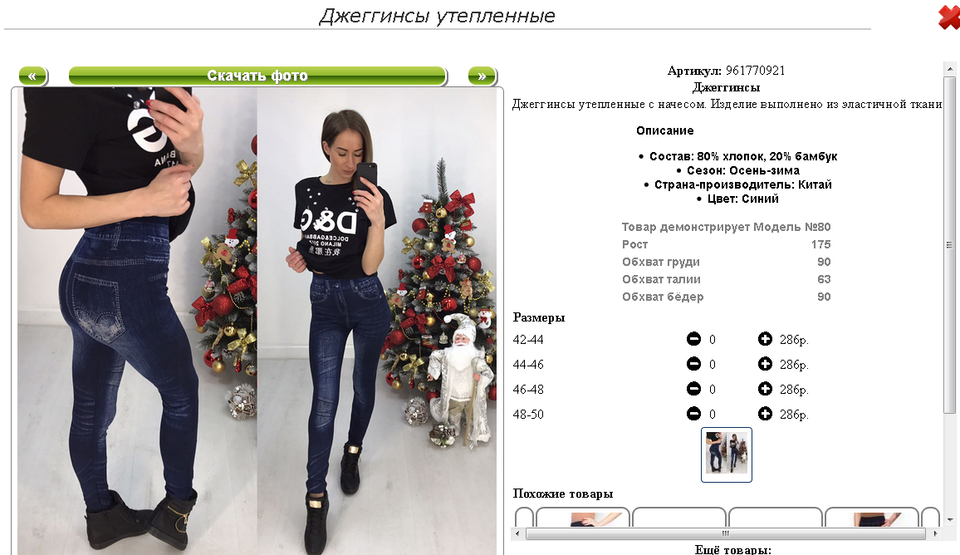
Task: Increase quantity for size 48-50
Action: tap(766, 414)
